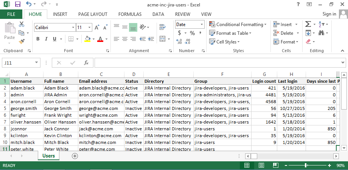Viewport: 348px width, 170px height.
Task: Center text horizontally
Action: coord(125,39)
